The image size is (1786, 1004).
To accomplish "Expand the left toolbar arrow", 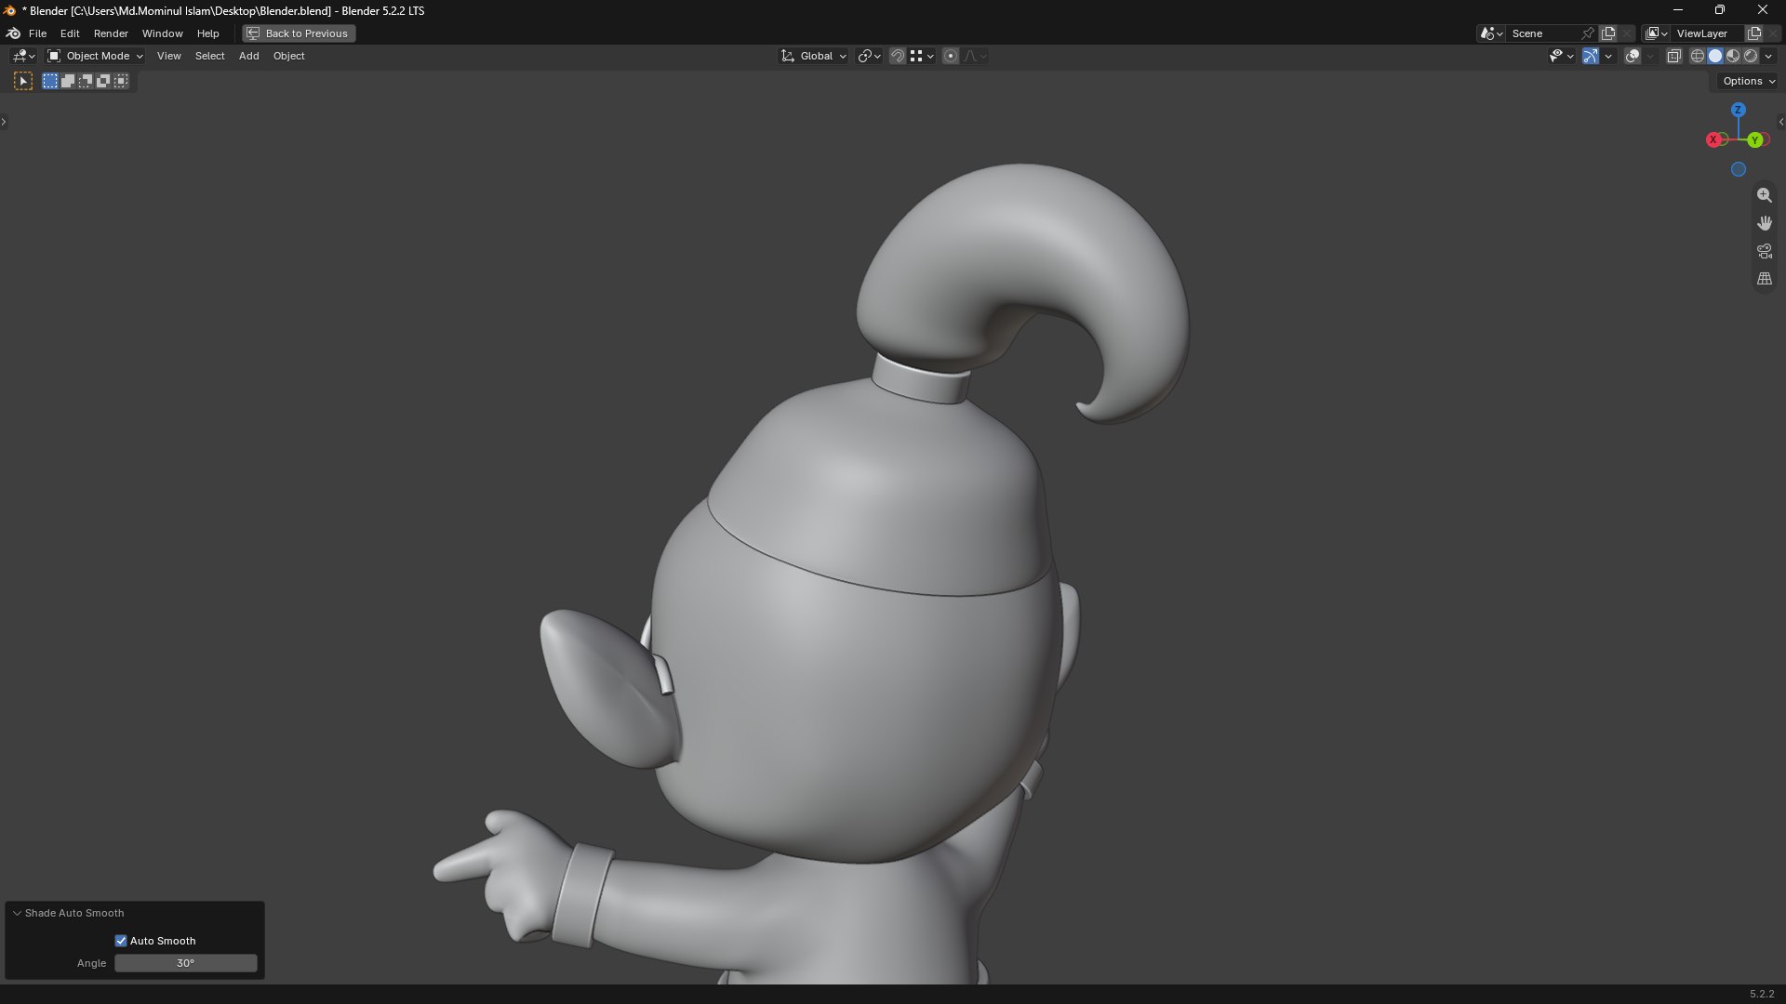I will coord(4,122).
